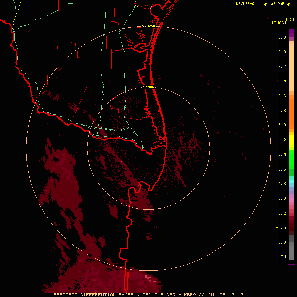Click the 7.4 legend value

pos(282,81)
